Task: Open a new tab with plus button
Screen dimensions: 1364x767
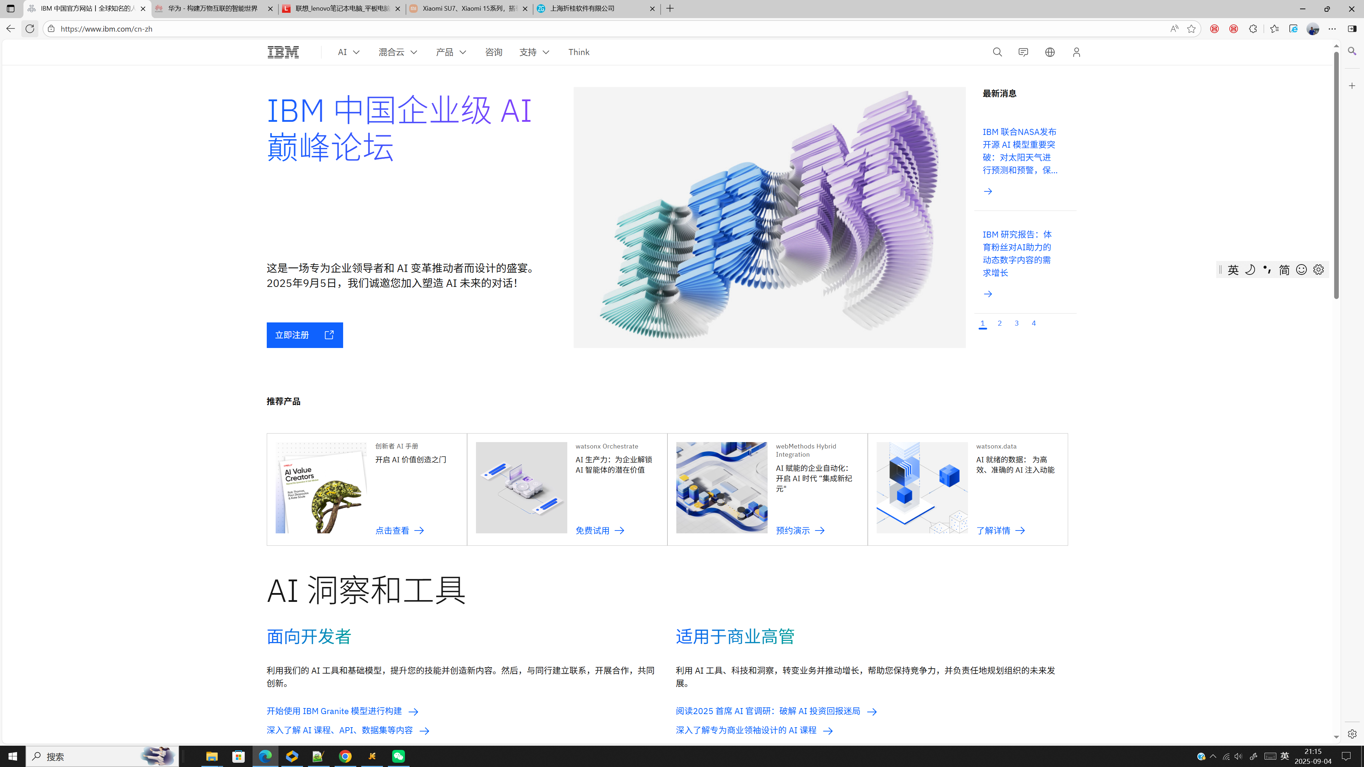Action: [670, 9]
